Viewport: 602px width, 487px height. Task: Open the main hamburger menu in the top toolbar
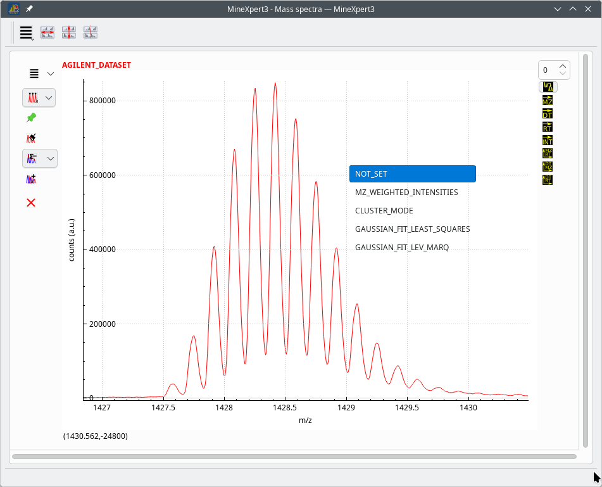[x=27, y=33]
